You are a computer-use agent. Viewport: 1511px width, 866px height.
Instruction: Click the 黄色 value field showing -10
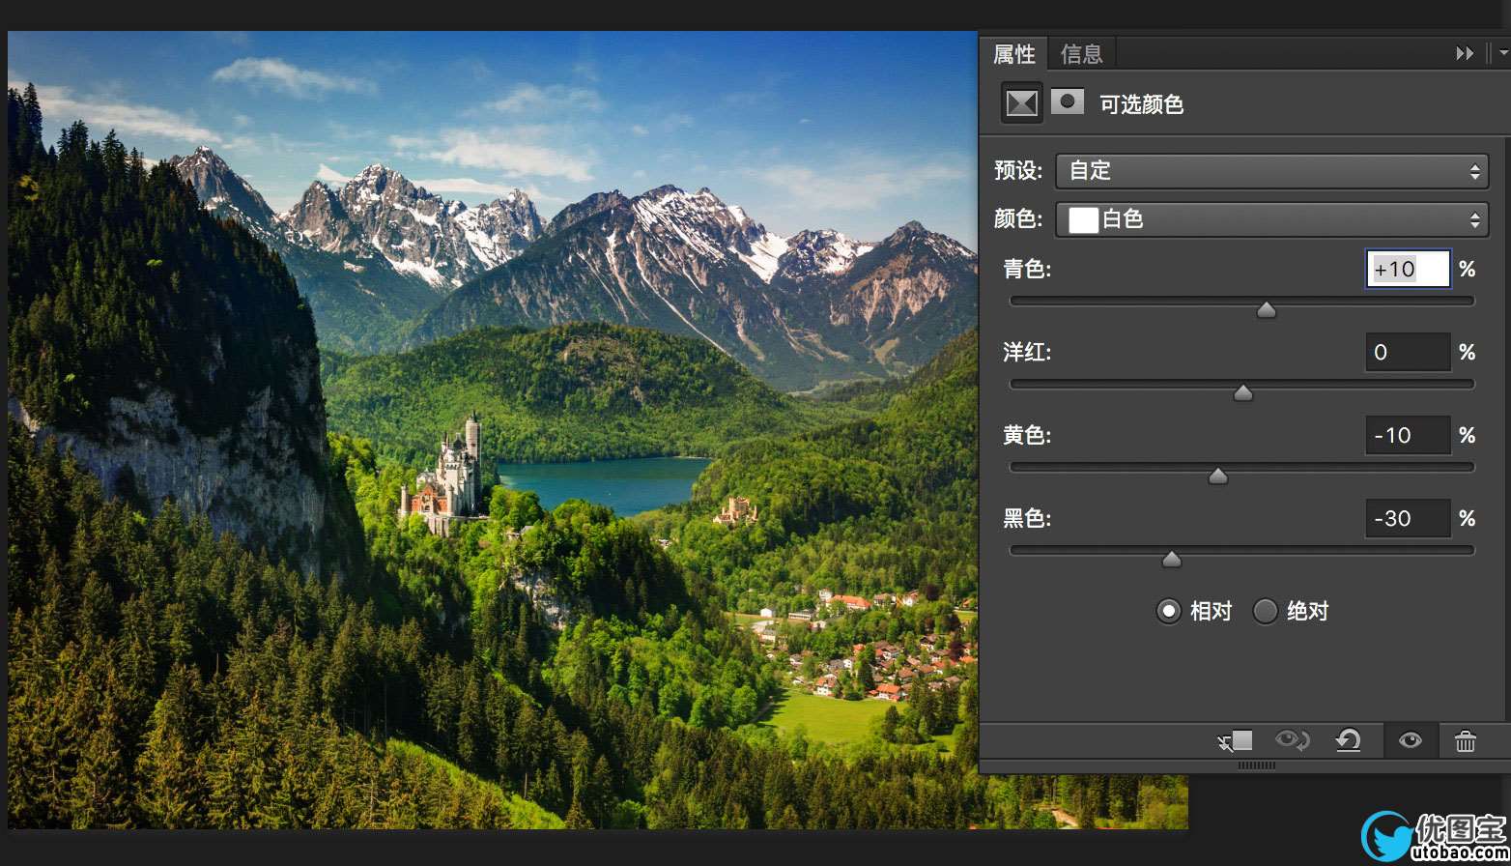[1408, 435]
